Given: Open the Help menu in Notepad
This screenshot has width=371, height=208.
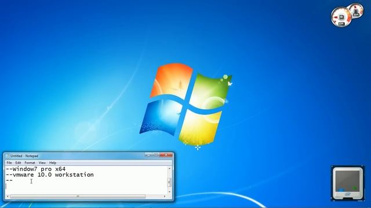Looking at the screenshot, I should (53, 163).
